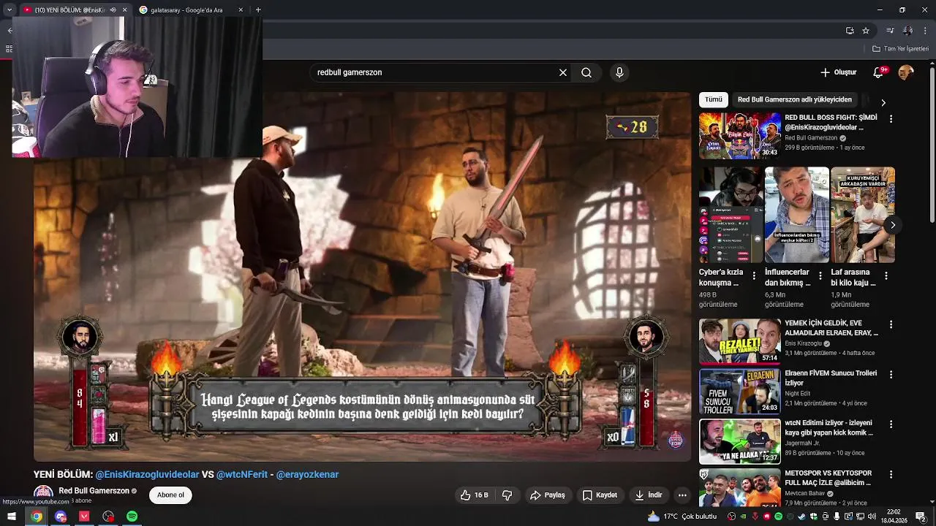Click the channel watermark in video corner

tap(676, 440)
